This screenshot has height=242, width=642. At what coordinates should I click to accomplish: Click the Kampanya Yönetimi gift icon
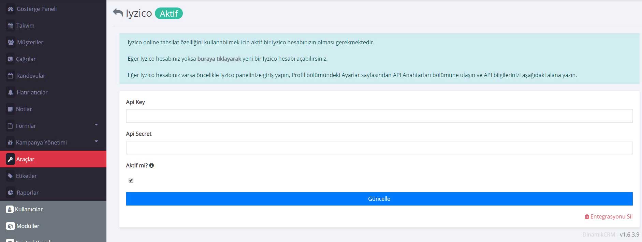pyautogui.click(x=10, y=142)
